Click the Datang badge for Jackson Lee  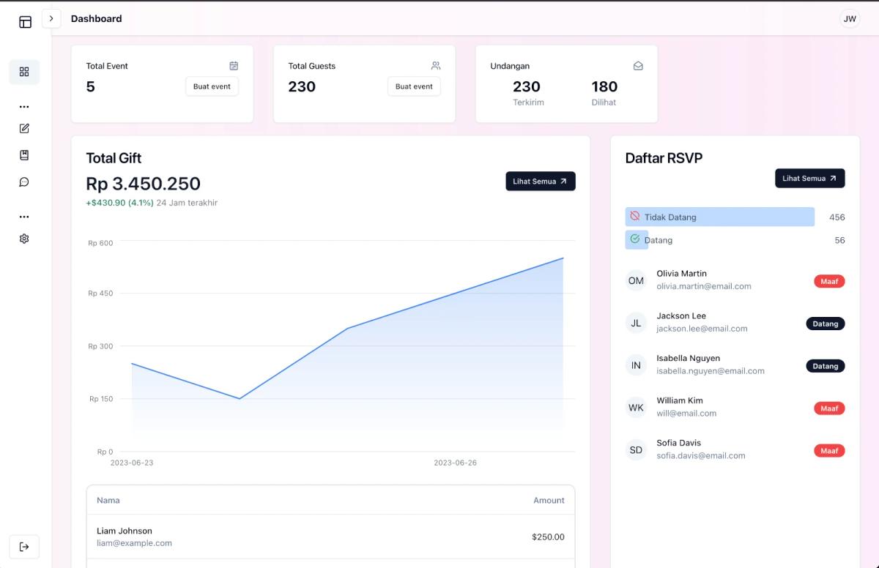pyautogui.click(x=826, y=324)
